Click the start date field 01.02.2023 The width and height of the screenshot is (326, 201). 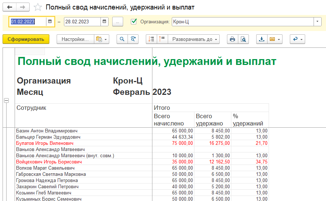coord(27,22)
